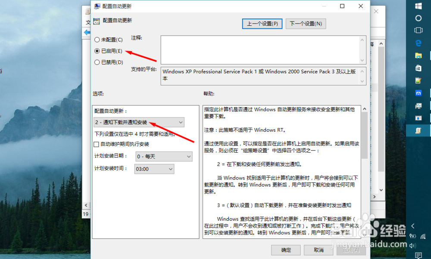Open the Action Center notifications icon
Screen dimensions: 431x259
click(x=419, y=255)
